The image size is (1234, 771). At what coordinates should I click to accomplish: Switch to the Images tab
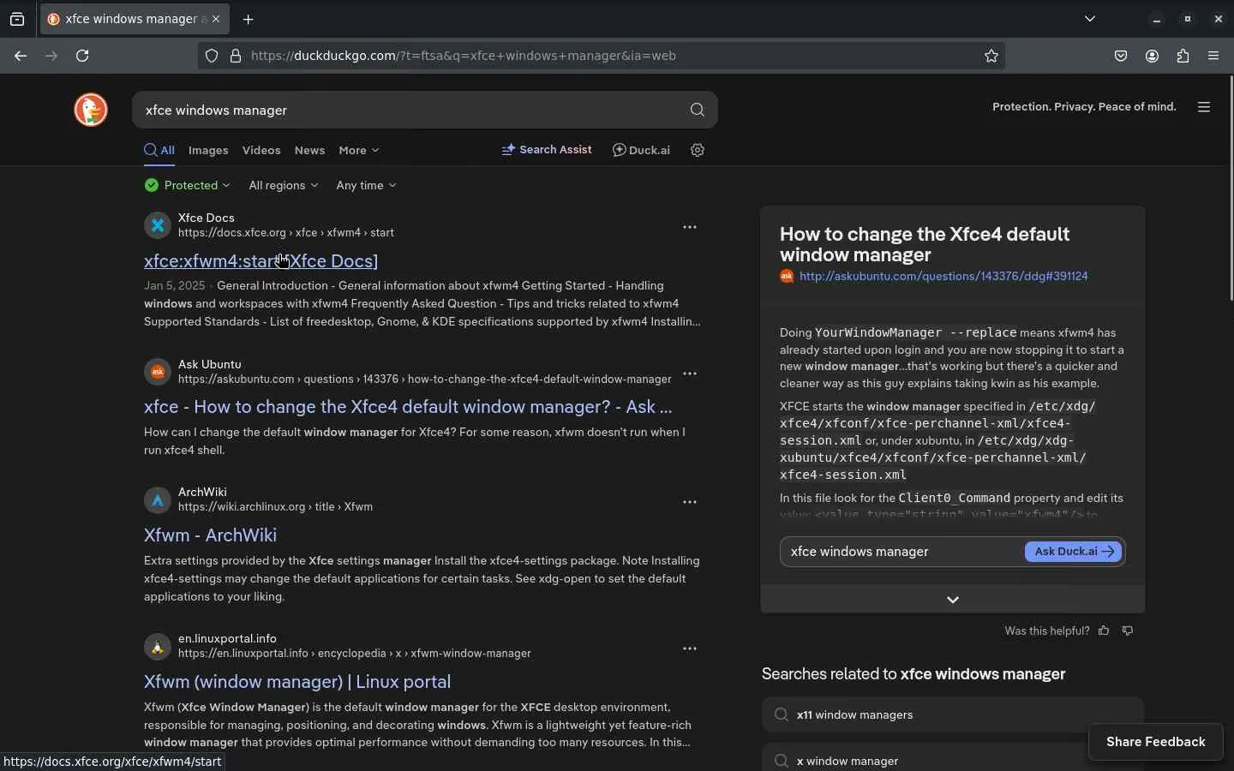(x=208, y=151)
